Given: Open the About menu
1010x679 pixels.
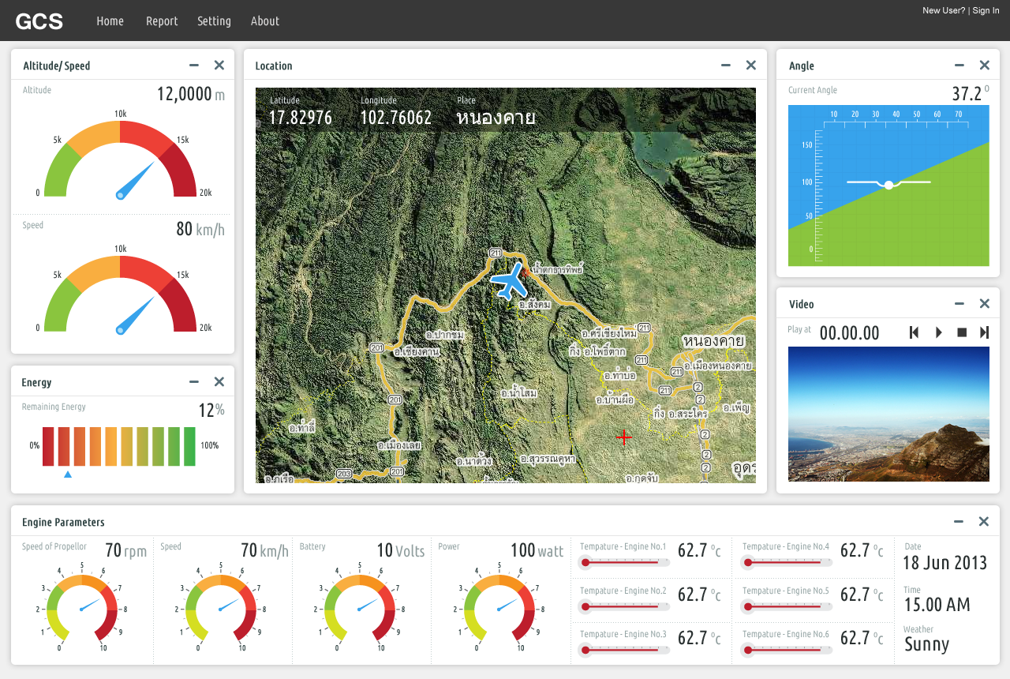Looking at the screenshot, I should click(265, 21).
